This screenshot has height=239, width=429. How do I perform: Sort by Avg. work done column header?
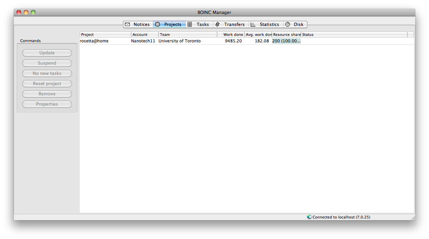pyautogui.click(x=258, y=35)
